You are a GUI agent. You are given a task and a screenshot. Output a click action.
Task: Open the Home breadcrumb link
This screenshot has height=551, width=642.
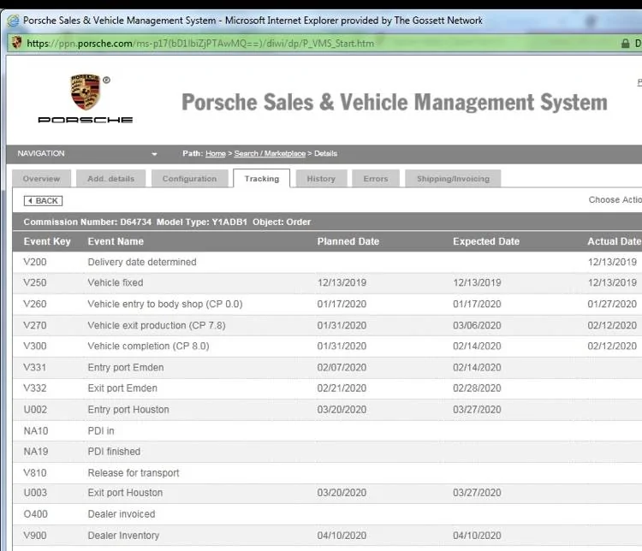click(x=216, y=153)
